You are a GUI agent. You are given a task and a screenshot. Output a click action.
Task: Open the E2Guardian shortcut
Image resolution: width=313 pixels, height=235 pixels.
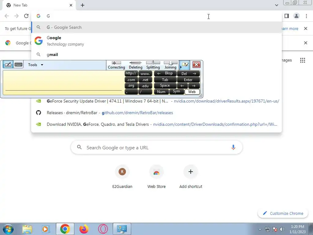(122, 177)
